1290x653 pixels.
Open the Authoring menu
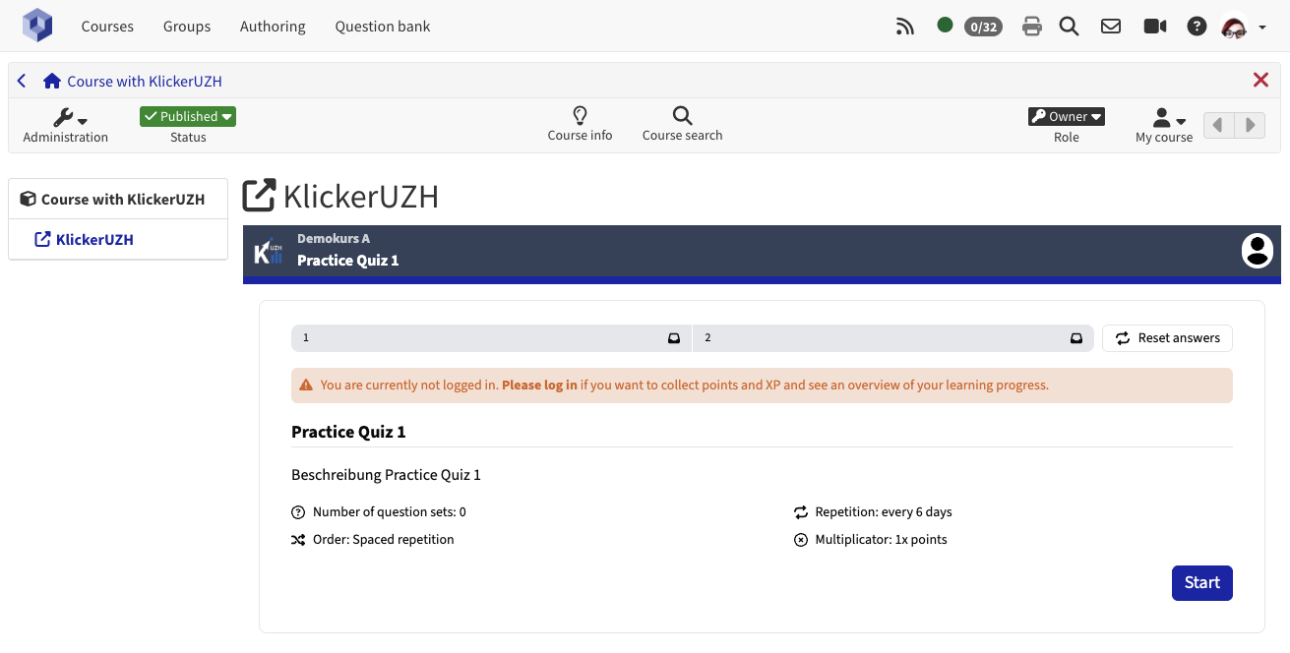tap(273, 27)
